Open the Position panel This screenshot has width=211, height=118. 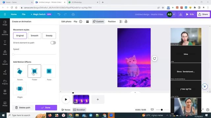point(112,22)
